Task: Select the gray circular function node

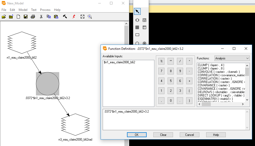Action: (48, 84)
